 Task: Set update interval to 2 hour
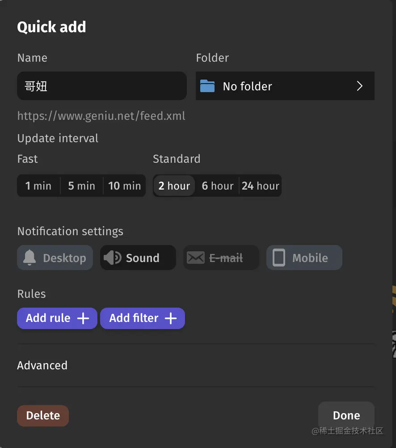174,186
